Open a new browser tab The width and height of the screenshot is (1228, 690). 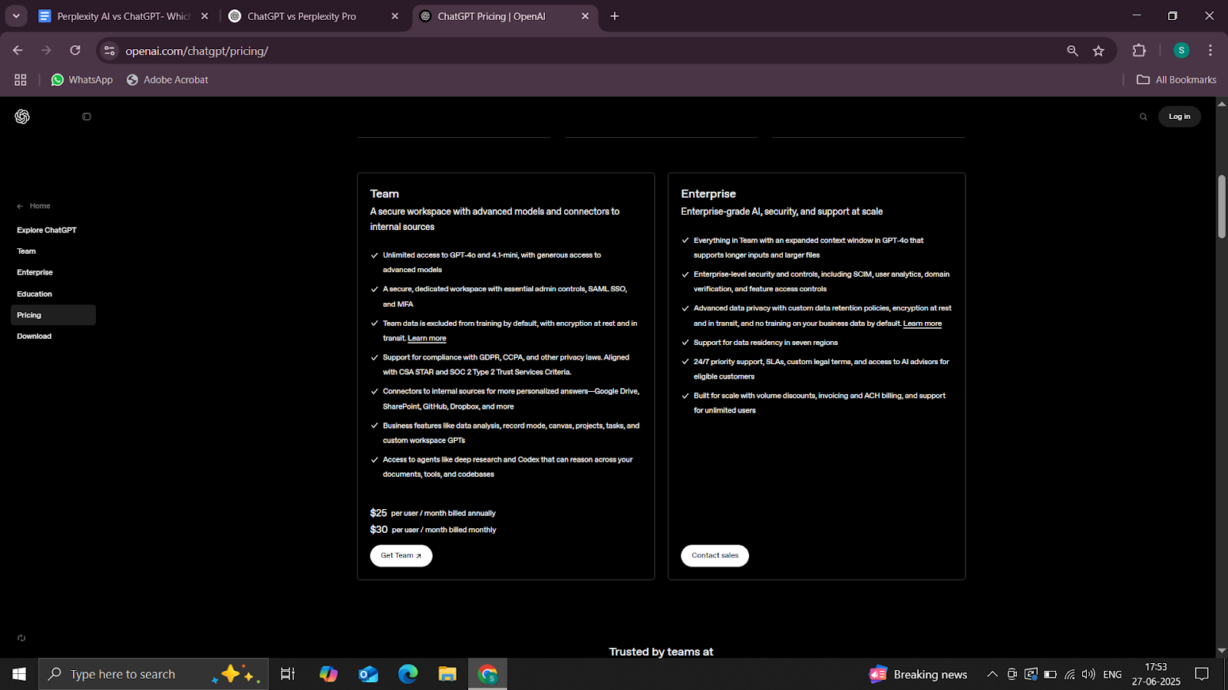615,16
